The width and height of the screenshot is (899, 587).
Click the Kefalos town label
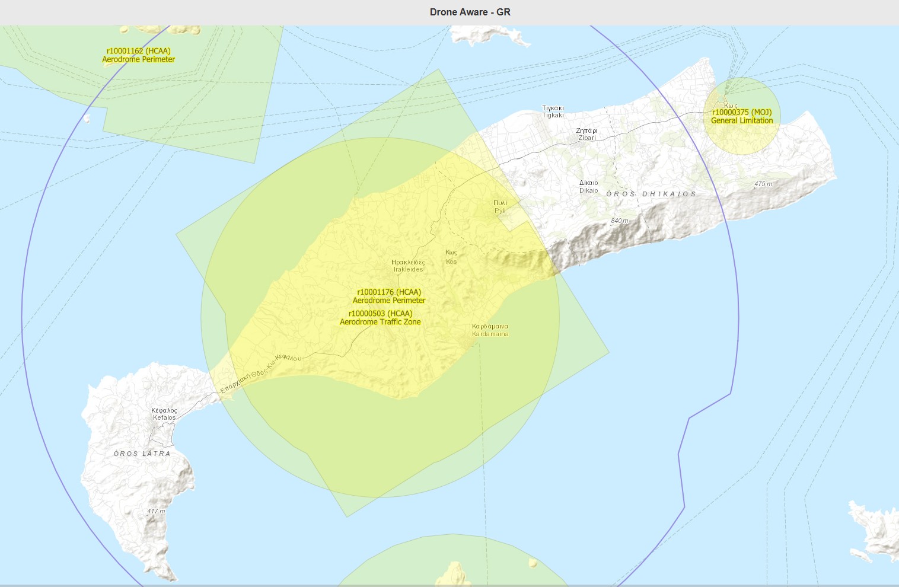pyautogui.click(x=164, y=414)
